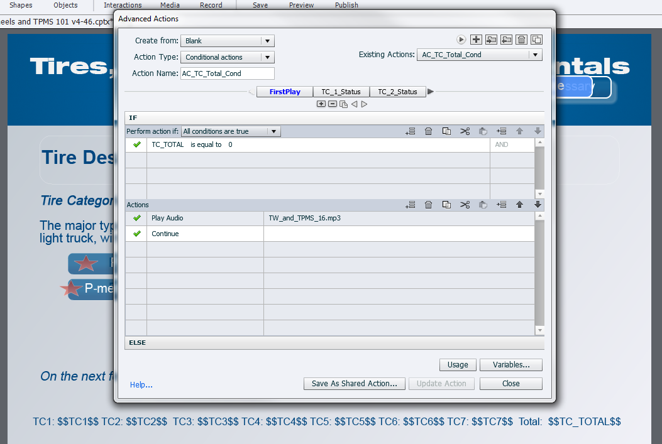Delete the action using top-right trash icon
This screenshot has width=662, height=444.
point(521,40)
